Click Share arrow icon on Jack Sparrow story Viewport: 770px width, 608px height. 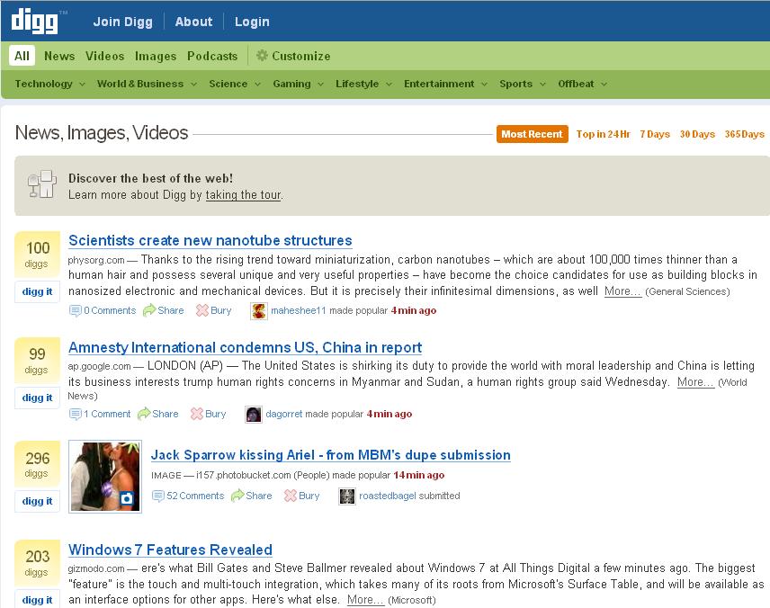tap(237, 496)
